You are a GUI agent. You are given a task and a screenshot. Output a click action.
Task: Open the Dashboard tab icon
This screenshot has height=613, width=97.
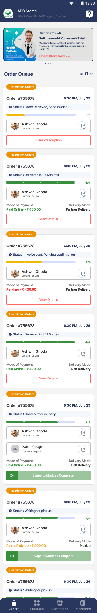(83, 603)
